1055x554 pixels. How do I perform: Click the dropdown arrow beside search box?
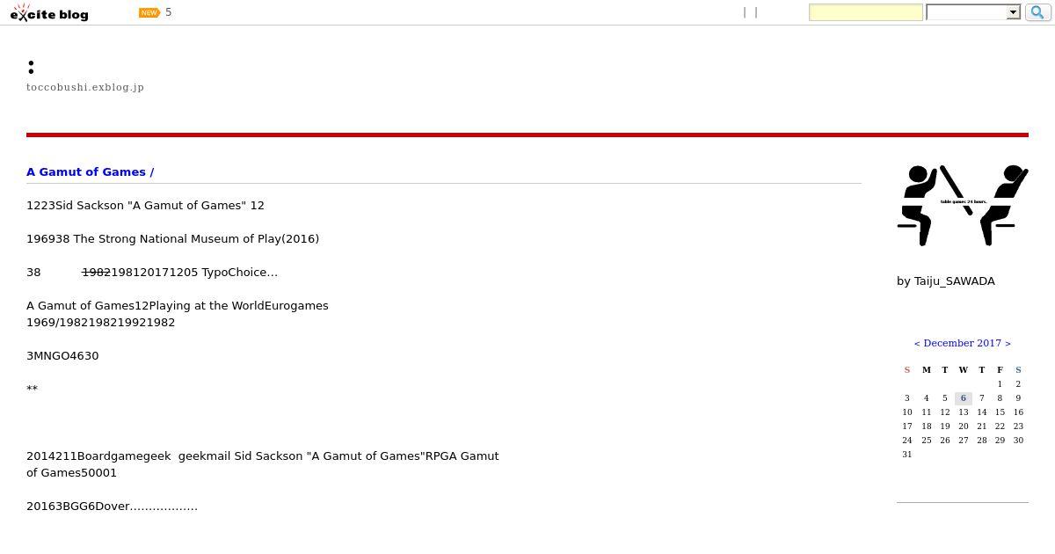[x=1013, y=12]
